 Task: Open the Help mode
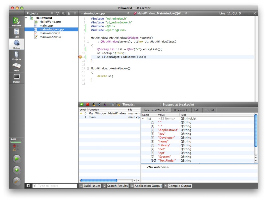click(x=16, y=67)
